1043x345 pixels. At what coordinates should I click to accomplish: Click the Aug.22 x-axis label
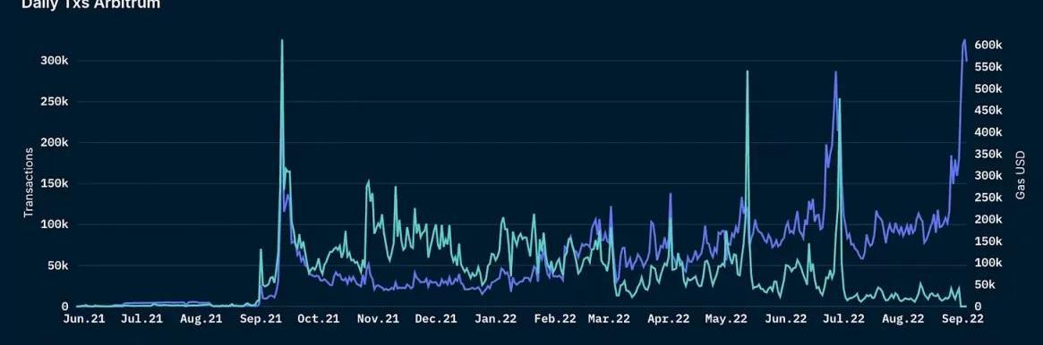[x=903, y=319]
